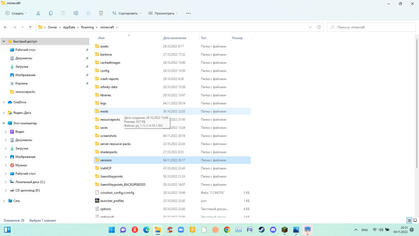This screenshot has height=236, width=419.
Task: Click the Copy icon in toolbar
Action: click(51, 13)
